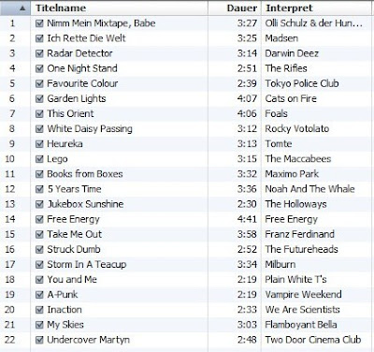
Task: Click the duration 2:48 cell
Action: [235, 340]
